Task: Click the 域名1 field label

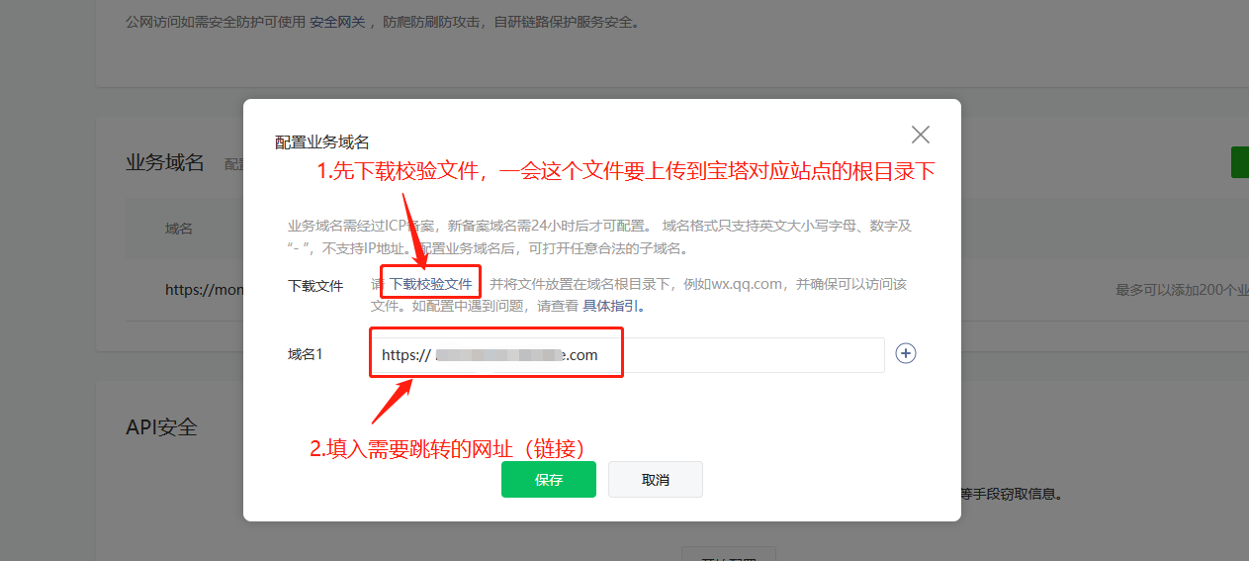Action: 306,354
